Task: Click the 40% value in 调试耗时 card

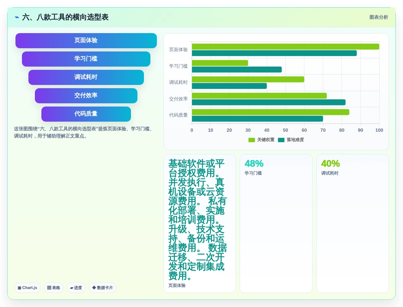Action: [x=330, y=163]
